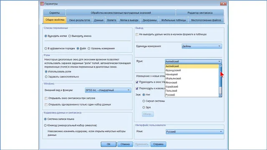Open the Диаграммы tab
Screen dimensions: 267x150
[x=149, y=20]
